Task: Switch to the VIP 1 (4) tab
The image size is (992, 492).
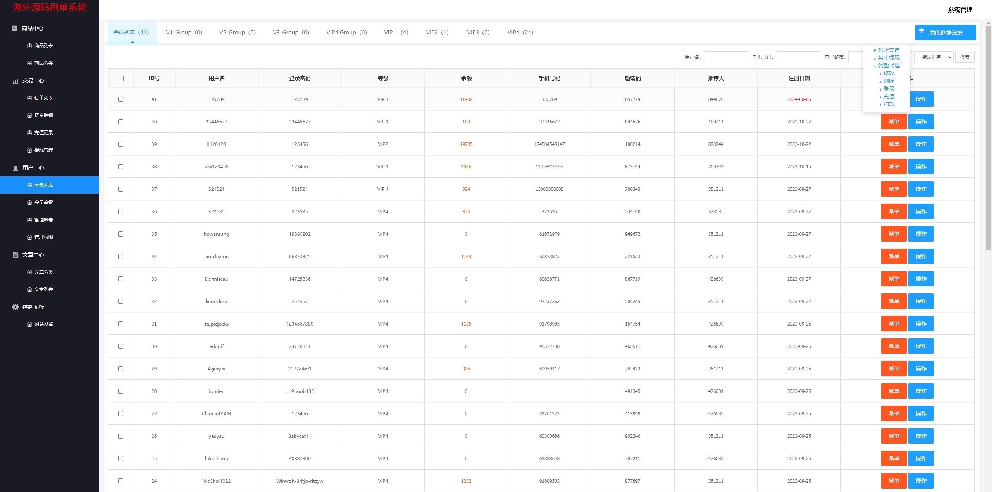Action: (x=396, y=33)
